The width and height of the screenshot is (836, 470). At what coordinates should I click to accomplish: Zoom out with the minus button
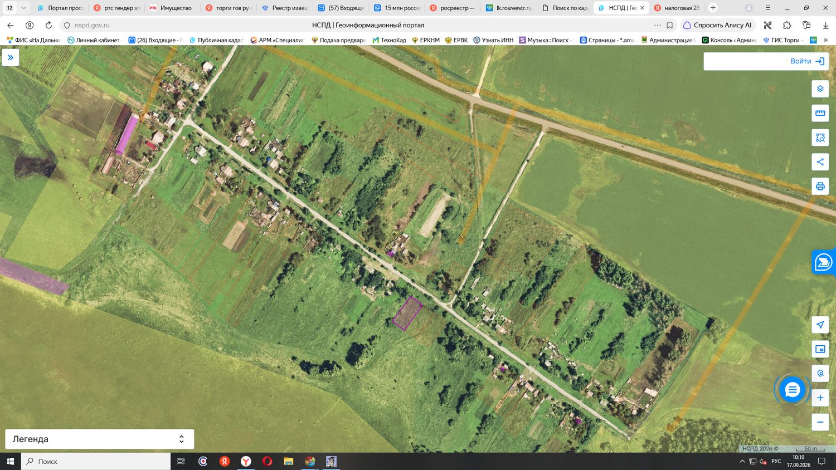pos(820,422)
